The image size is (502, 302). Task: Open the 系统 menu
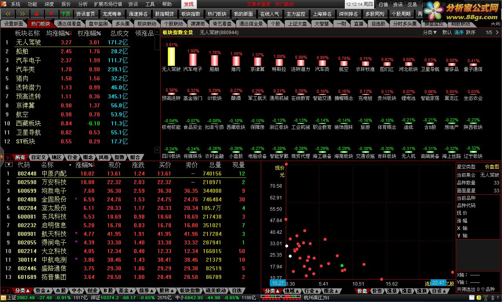coord(16,4)
